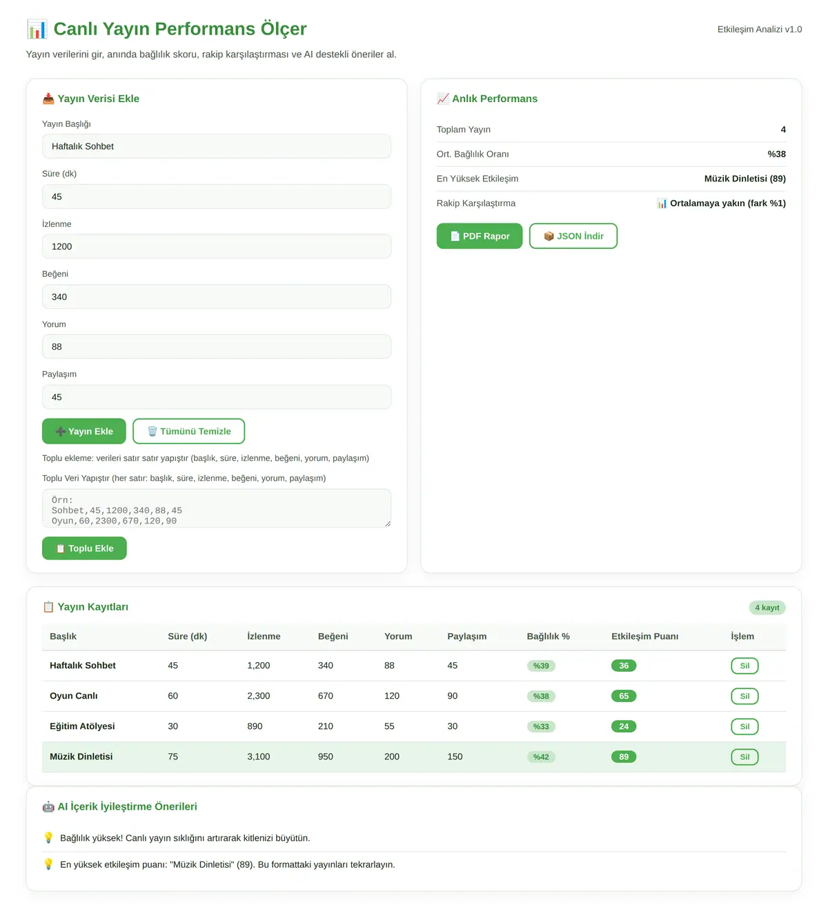
Task: Click the %33 engagement badge
Action: click(x=541, y=726)
